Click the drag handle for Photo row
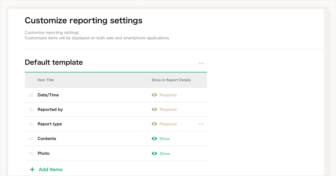 coord(31,153)
